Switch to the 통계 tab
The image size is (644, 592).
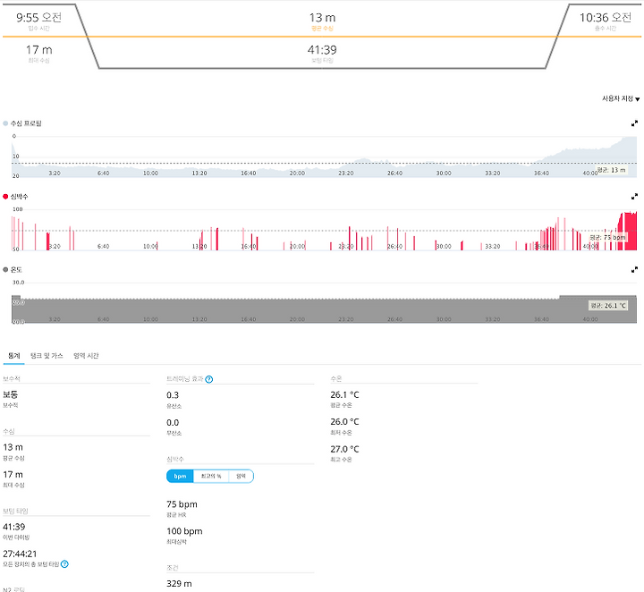pyautogui.click(x=14, y=356)
